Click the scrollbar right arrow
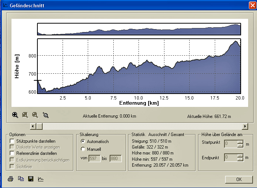The width and height of the screenshot is (257, 188). pos(245,126)
